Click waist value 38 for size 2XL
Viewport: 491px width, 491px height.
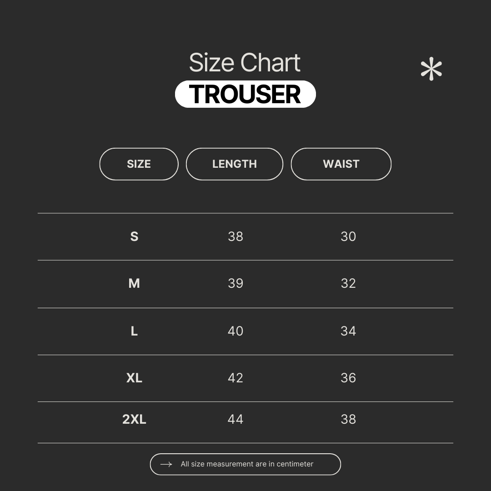click(x=348, y=419)
